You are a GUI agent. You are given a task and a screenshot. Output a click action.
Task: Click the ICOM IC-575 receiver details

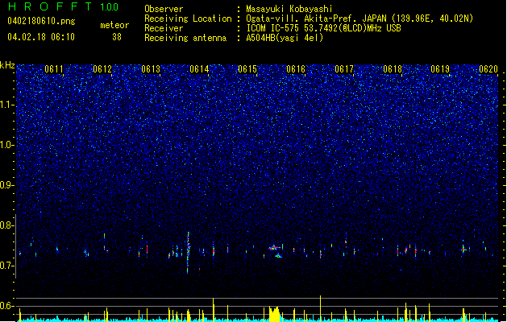click(x=323, y=28)
